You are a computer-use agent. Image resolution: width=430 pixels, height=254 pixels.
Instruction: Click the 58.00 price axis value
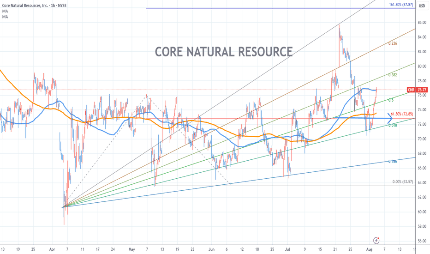(x=422, y=227)
